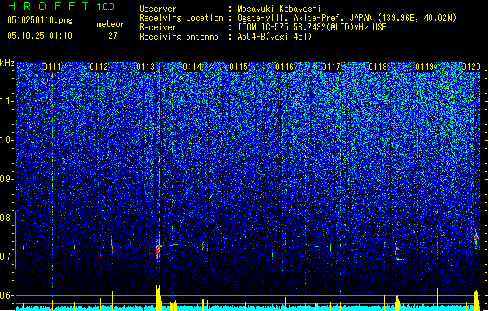
Task: Click the 0112 time marker
Action: pyautogui.click(x=99, y=67)
